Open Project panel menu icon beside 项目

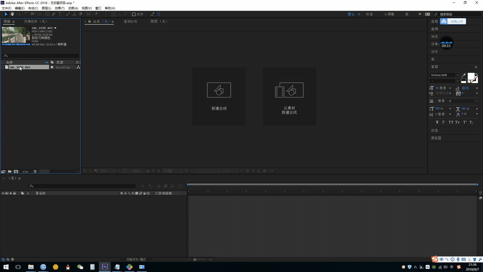13,21
